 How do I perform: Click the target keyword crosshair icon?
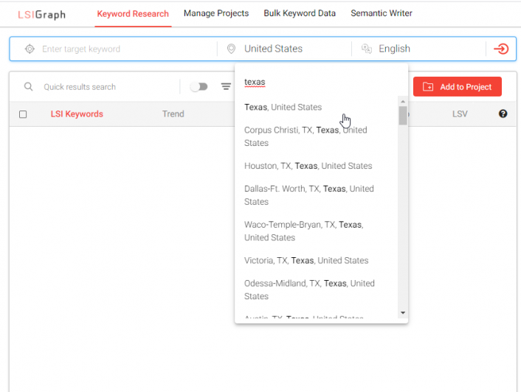(x=30, y=49)
